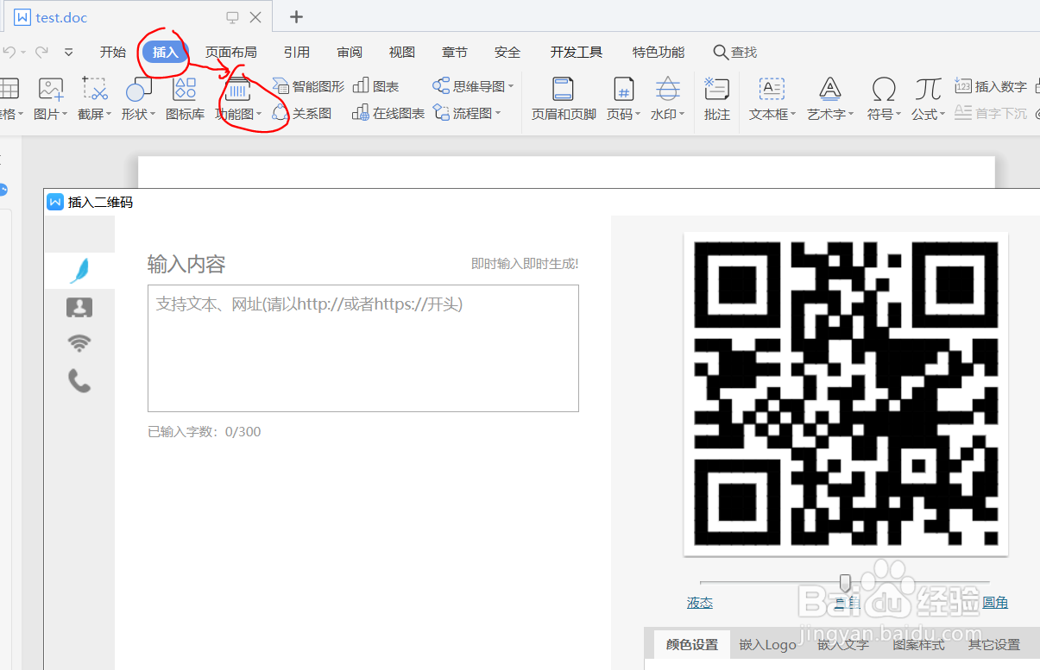This screenshot has height=670, width=1040.
Task: Open the 插入 ribbon tab
Action: [165, 53]
